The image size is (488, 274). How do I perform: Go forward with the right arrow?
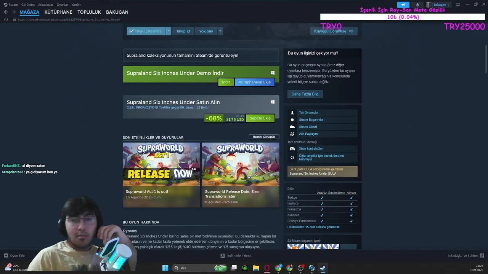pyautogui.click(x=14, y=12)
